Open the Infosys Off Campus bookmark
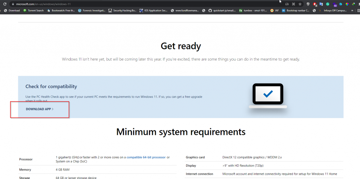 [x=333, y=11]
